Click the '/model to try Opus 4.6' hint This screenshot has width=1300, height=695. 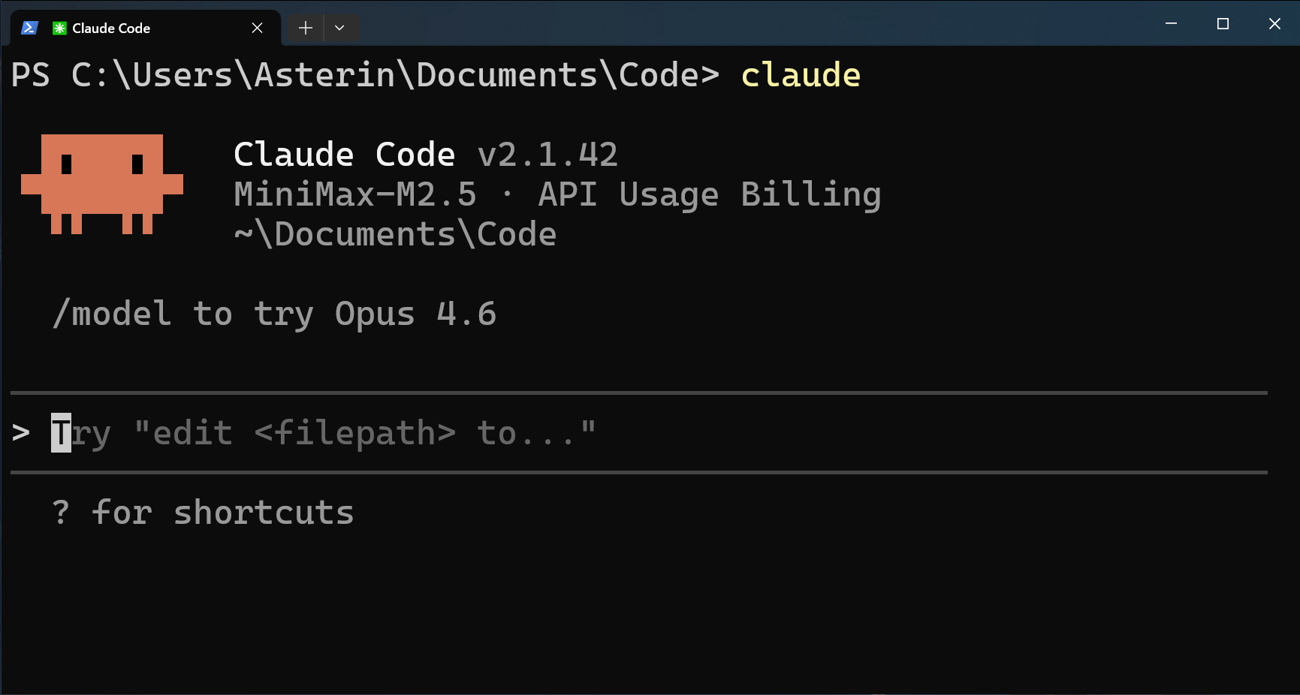coord(274,314)
